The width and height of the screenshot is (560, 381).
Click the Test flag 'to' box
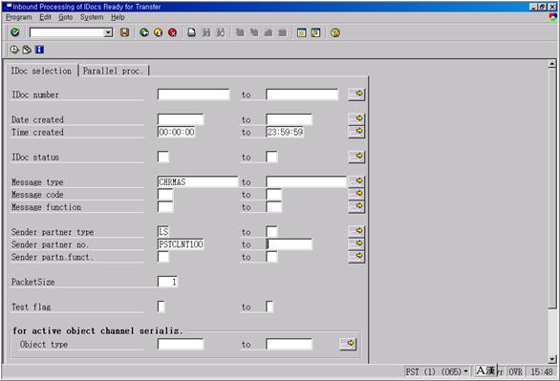pos(269,307)
